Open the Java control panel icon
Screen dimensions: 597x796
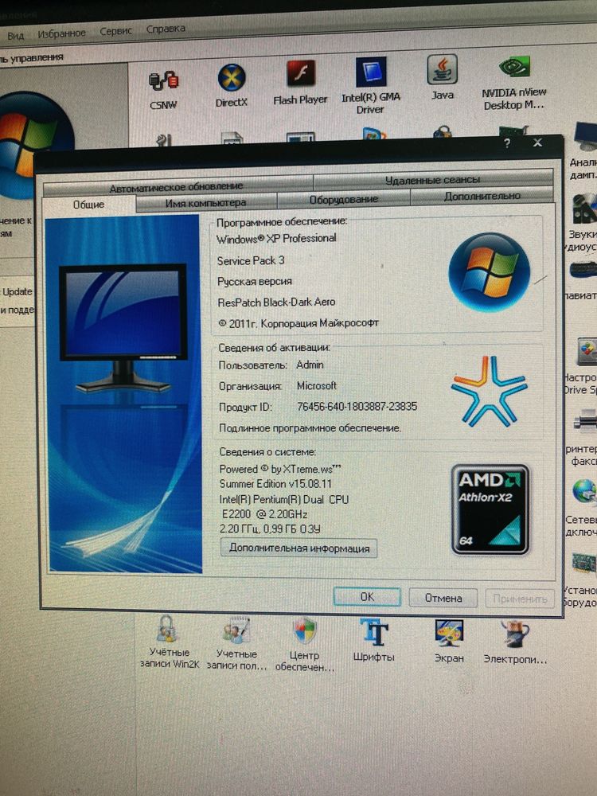click(x=442, y=76)
